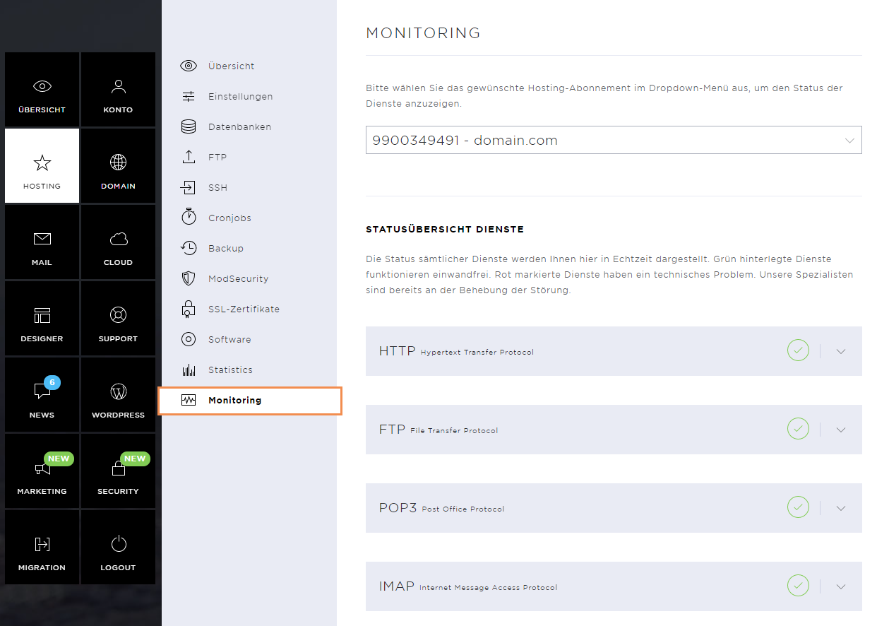
Task: Click the Statusübersicht Dienste heading
Action: [x=445, y=230]
